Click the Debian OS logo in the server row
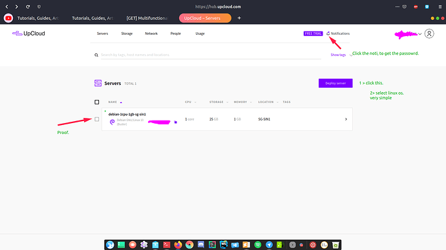The image size is (446, 250). 112,122
